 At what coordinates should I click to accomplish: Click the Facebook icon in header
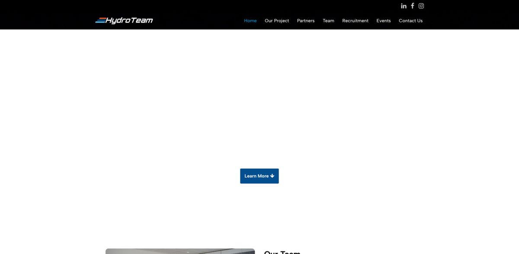click(x=413, y=6)
